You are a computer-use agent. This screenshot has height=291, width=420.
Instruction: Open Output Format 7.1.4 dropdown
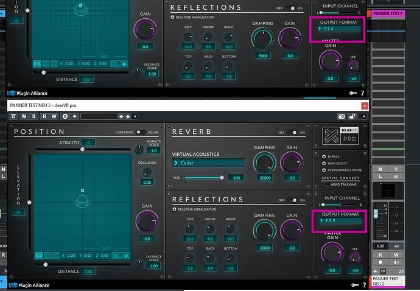(338, 29)
